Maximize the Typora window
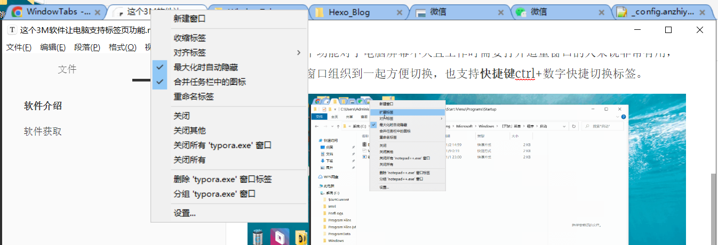718x245 pixels. pyautogui.click(x=668, y=30)
